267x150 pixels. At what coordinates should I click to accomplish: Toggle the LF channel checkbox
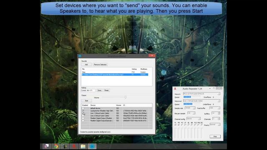(185, 125)
